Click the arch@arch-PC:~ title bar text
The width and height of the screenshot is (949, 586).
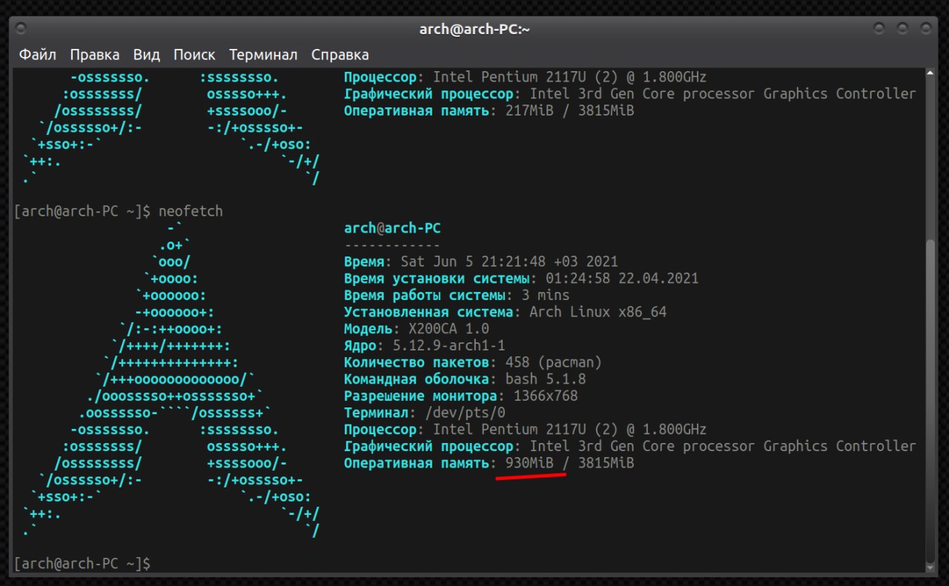click(x=474, y=29)
